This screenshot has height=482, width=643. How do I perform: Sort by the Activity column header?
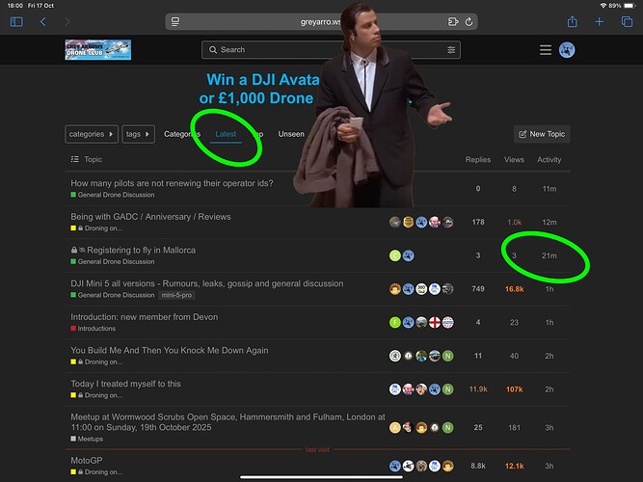pos(549,160)
